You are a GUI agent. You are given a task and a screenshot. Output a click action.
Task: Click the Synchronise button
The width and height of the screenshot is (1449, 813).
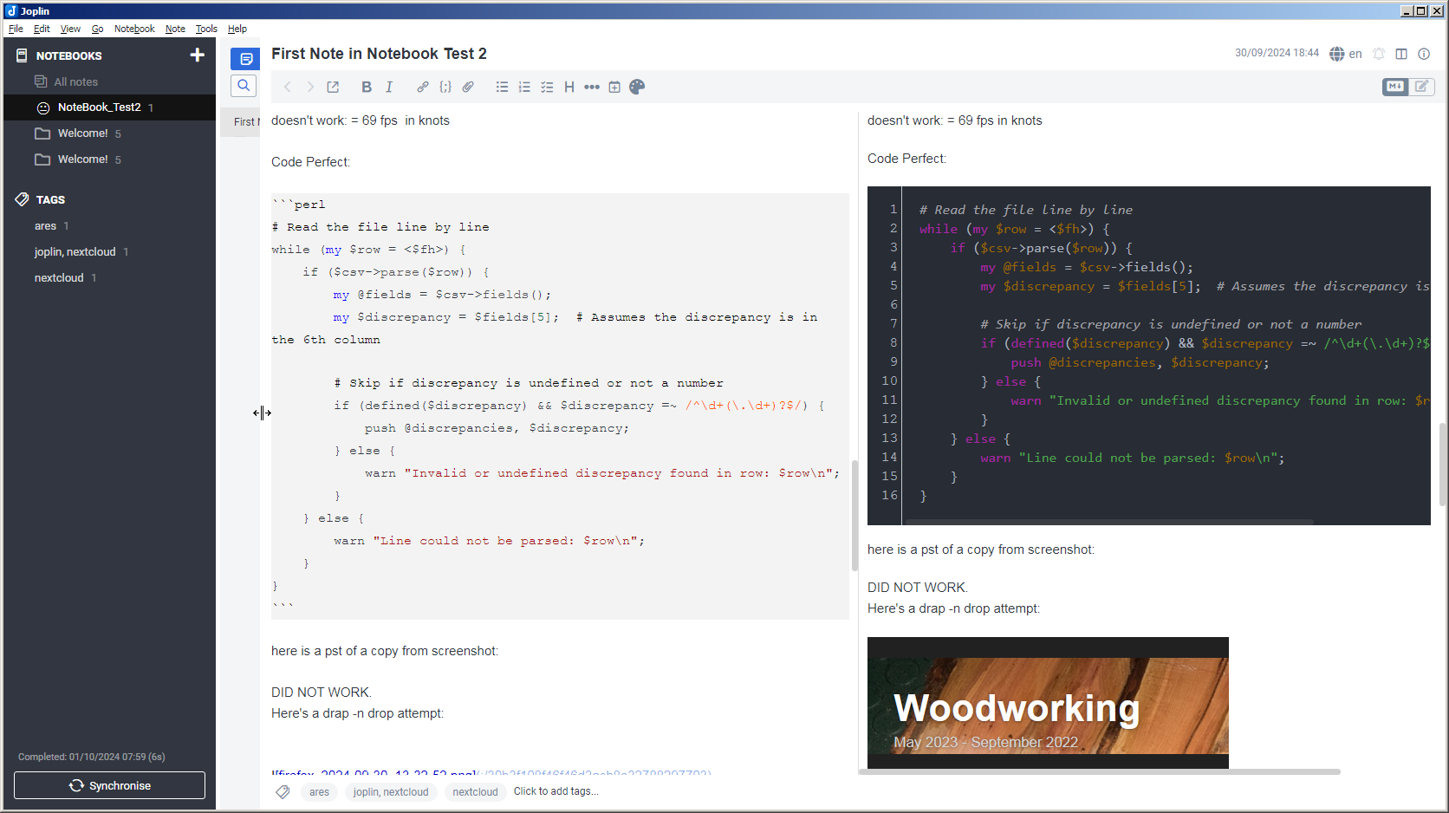point(109,785)
